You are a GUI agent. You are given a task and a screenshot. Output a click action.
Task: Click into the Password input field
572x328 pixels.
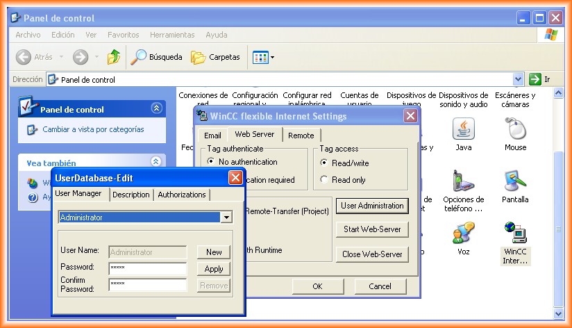pyautogui.click(x=147, y=268)
